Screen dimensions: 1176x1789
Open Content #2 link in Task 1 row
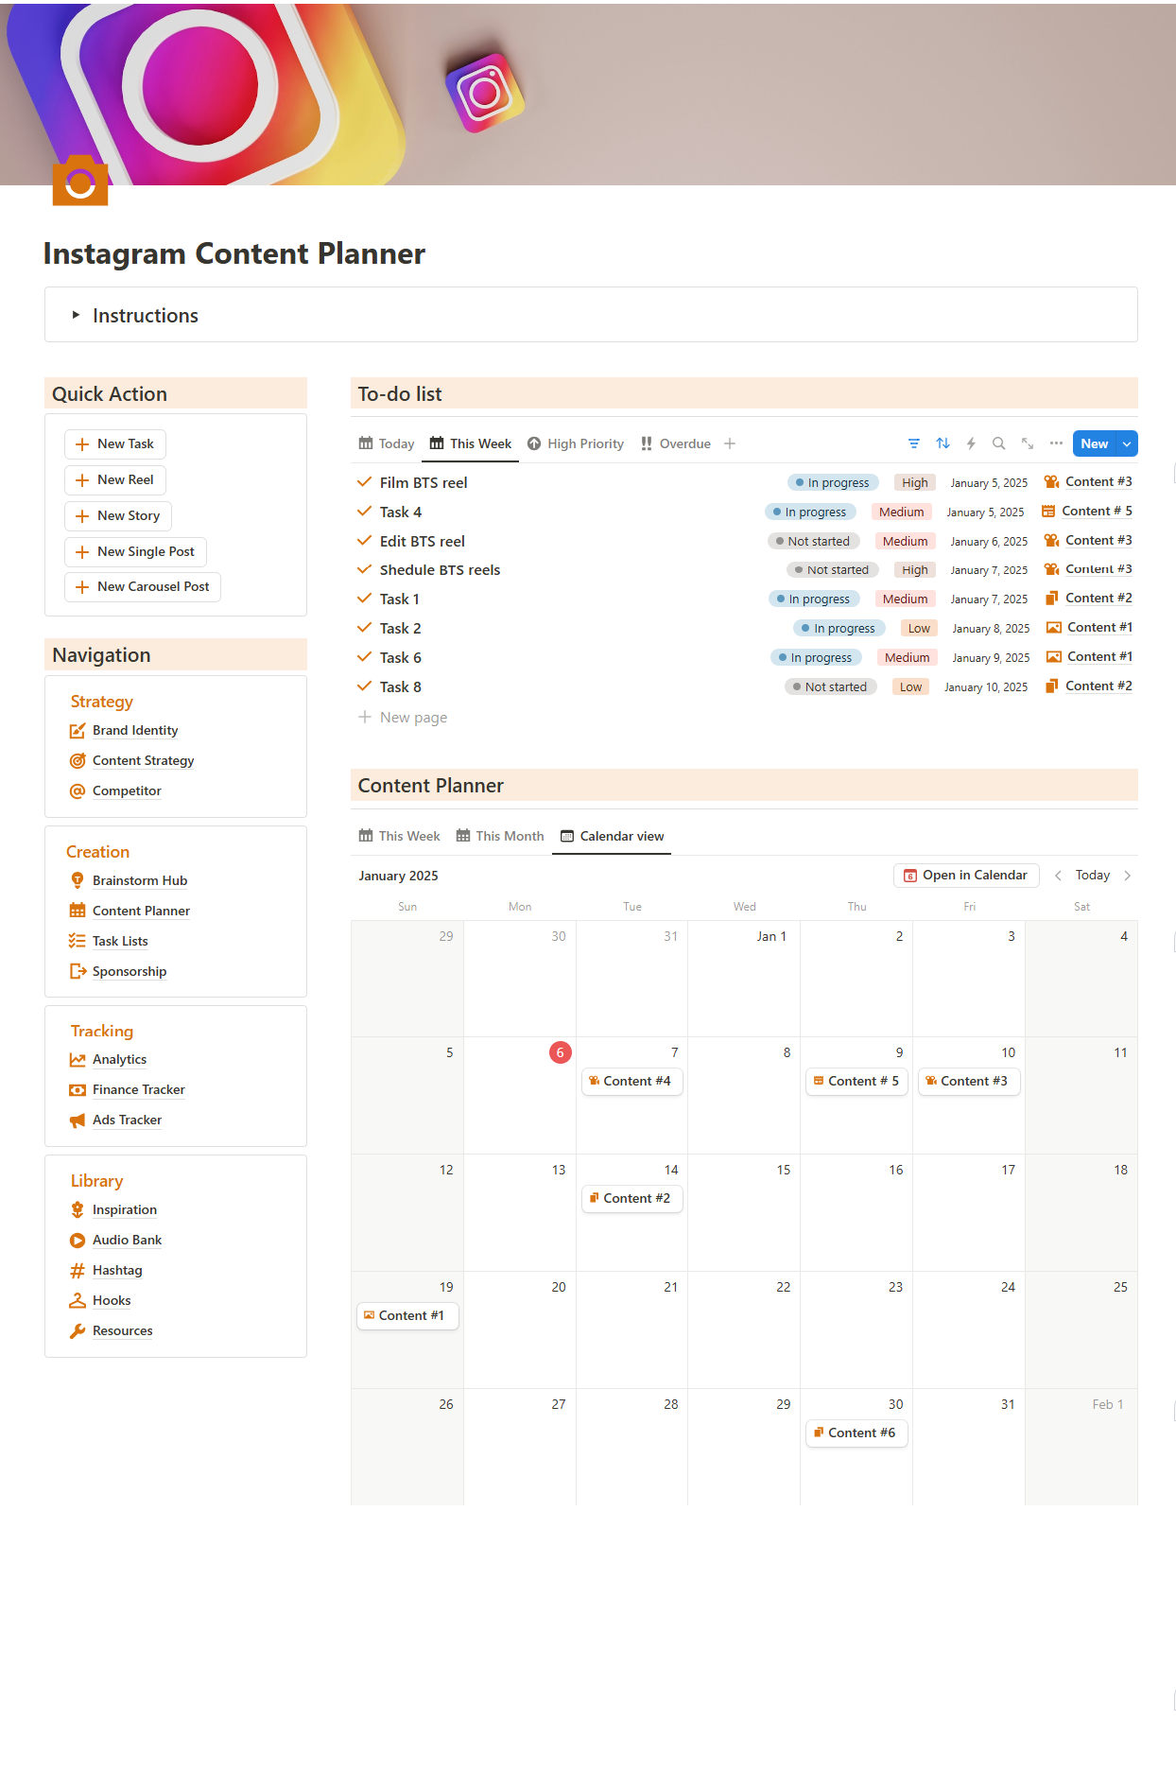point(1089,599)
